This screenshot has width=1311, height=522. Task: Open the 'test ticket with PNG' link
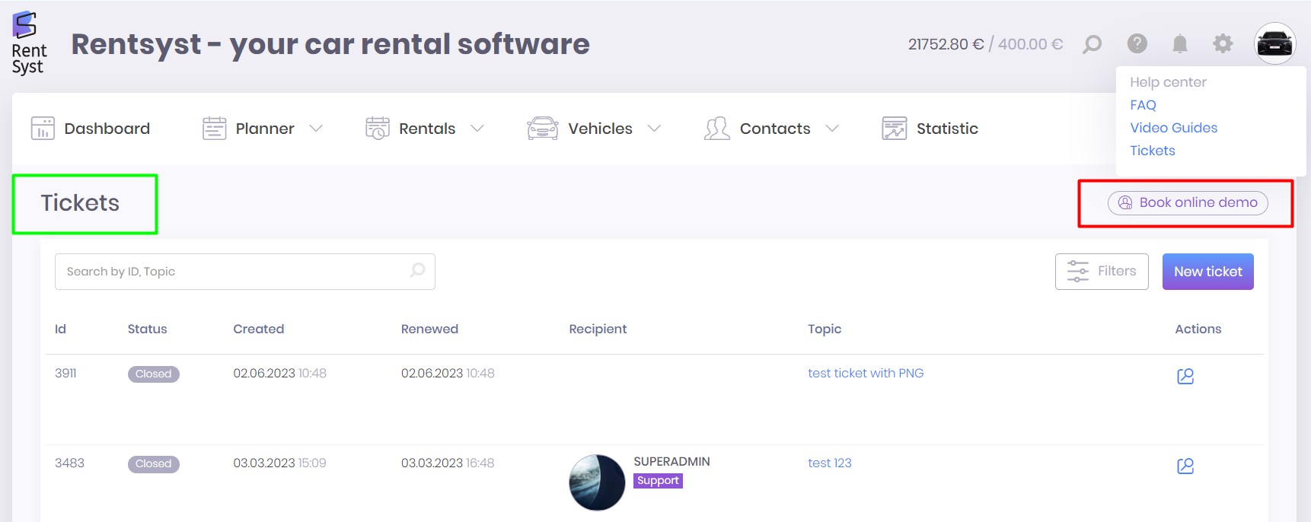(x=866, y=373)
